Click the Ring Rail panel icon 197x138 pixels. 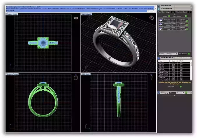pyautogui.click(x=159, y=93)
